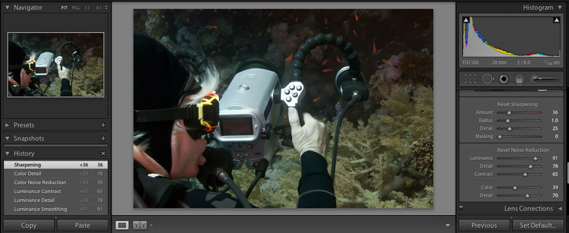Click the Set Default button
The height and width of the screenshot is (233, 569).
pos(538,225)
